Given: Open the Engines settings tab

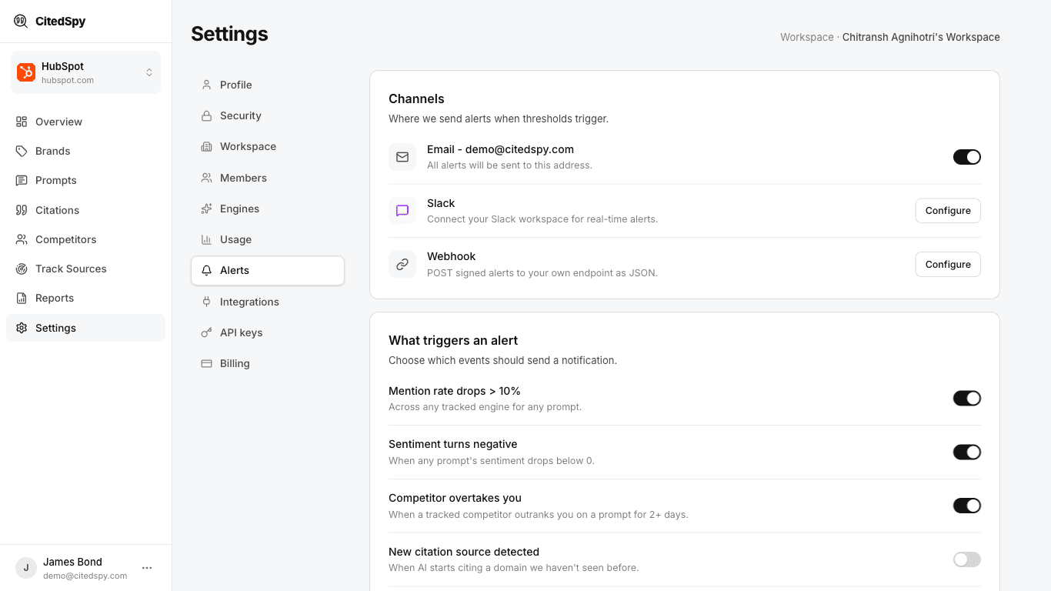Looking at the screenshot, I should tap(268, 209).
